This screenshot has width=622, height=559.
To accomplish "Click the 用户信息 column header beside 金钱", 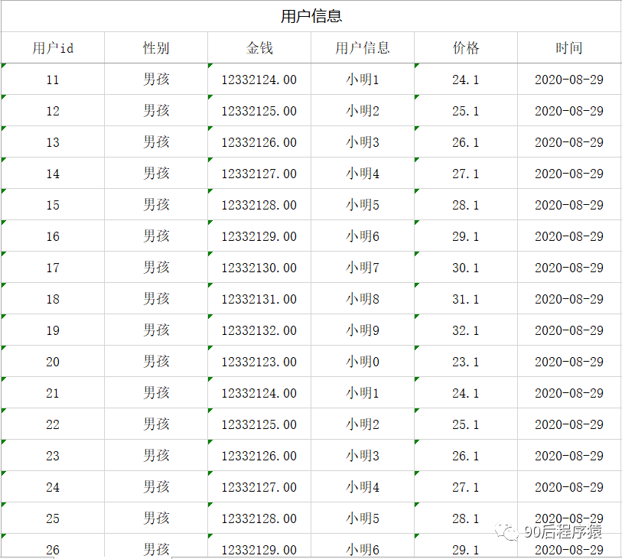I will click(363, 47).
